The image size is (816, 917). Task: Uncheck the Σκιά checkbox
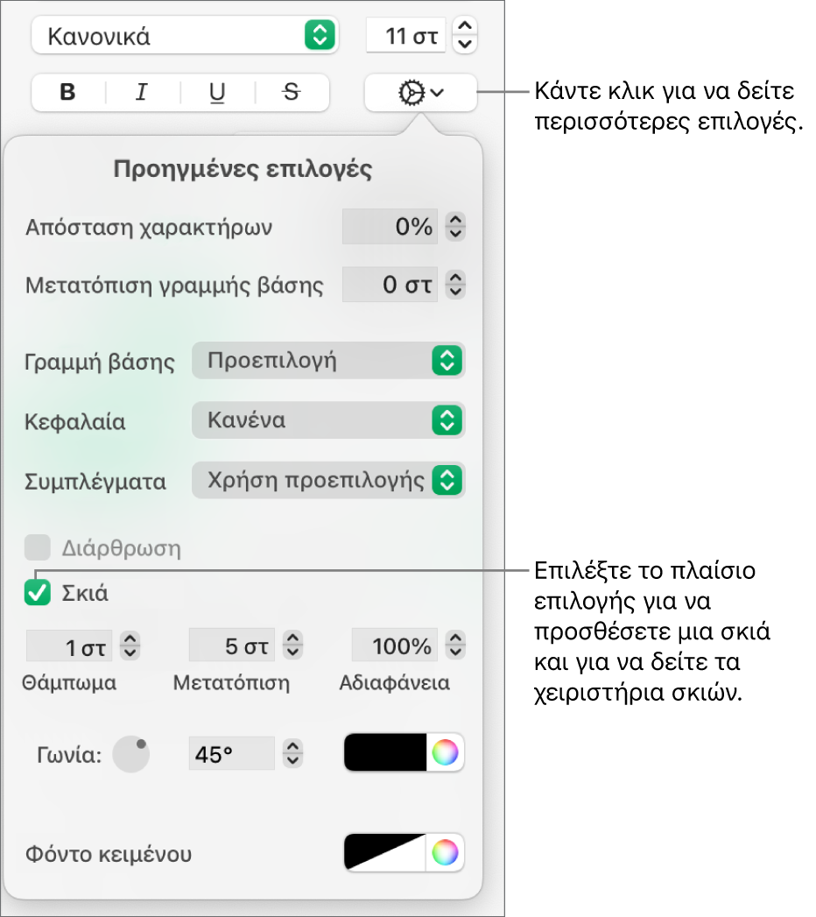38,592
